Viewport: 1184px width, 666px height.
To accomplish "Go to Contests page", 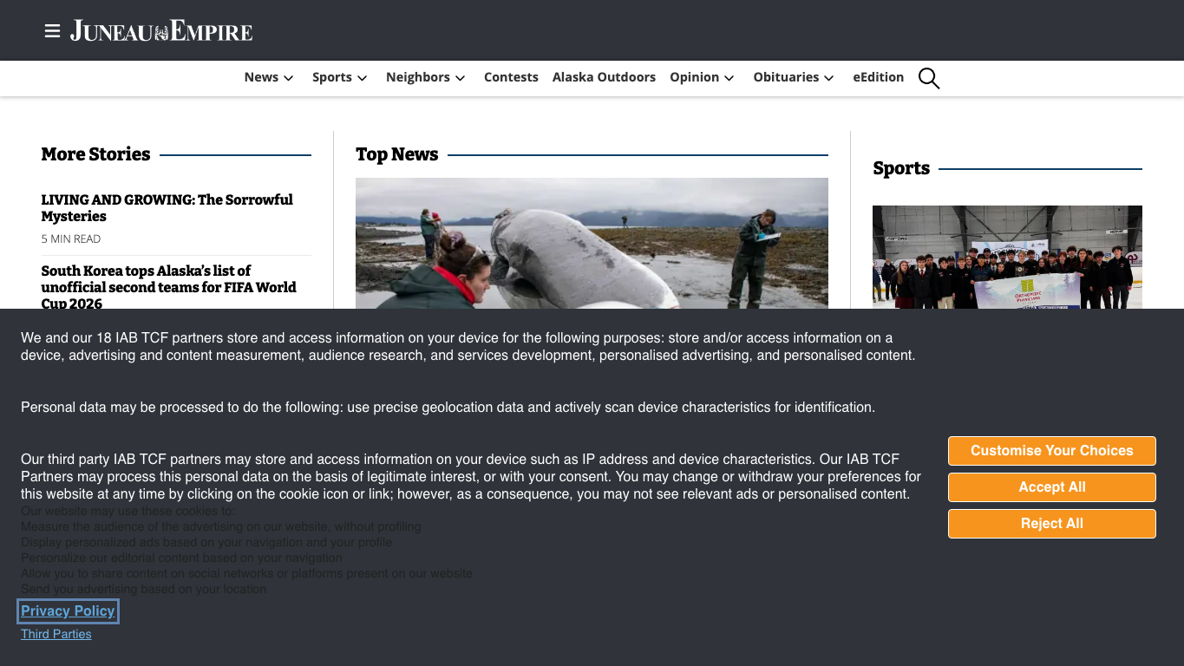I will 511,77.
